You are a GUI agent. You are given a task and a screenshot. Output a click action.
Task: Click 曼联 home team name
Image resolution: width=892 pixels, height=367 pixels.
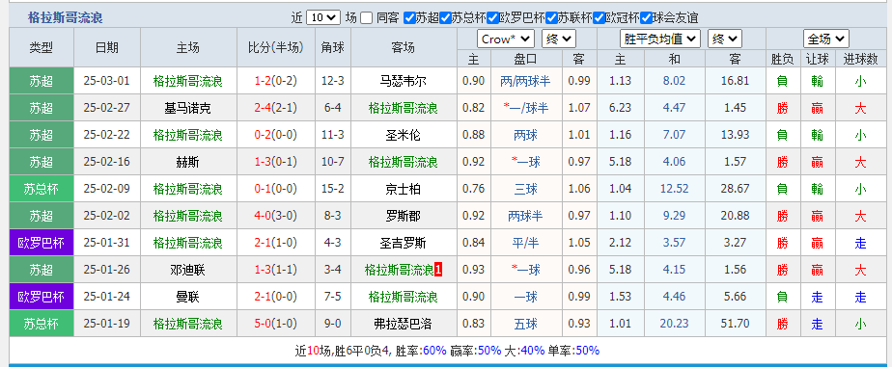click(187, 297)
